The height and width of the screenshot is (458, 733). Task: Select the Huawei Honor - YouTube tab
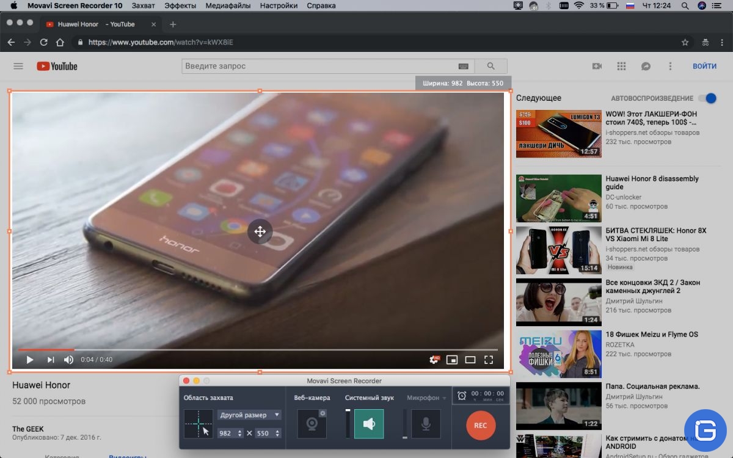pos(101,24)
